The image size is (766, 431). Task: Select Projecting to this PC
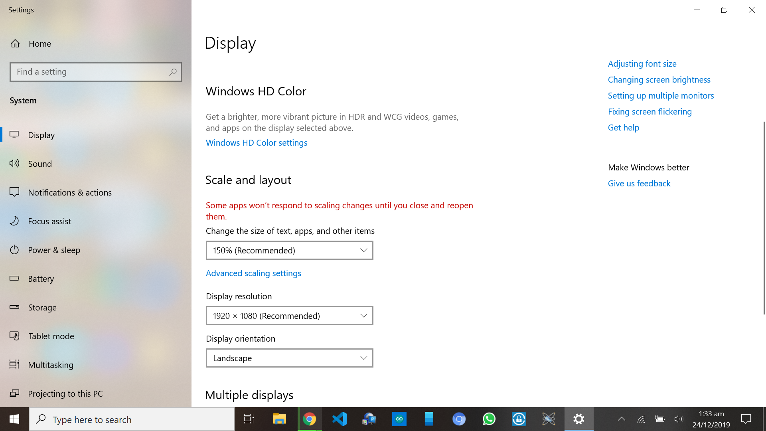tap(65, 393)
